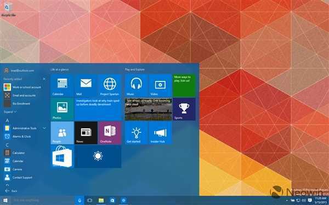Launch Calendar from the app list

tap(14, 161)
